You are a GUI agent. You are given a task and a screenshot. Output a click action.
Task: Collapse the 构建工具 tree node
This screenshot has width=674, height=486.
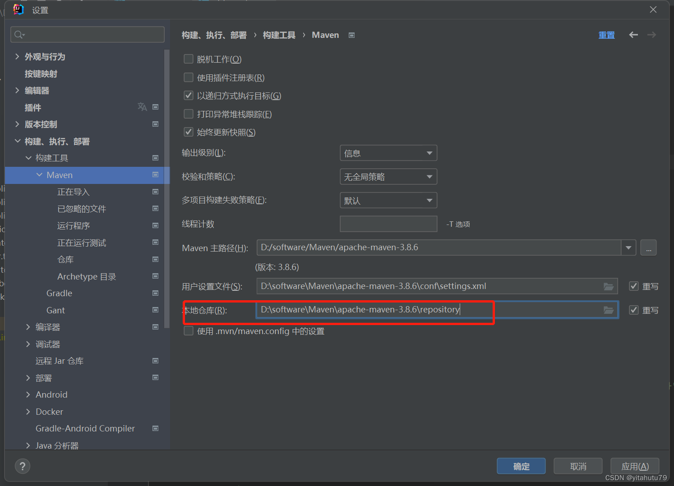28,158
